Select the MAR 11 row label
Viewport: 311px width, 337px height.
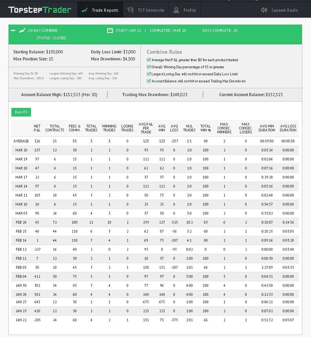click(21, 195)
